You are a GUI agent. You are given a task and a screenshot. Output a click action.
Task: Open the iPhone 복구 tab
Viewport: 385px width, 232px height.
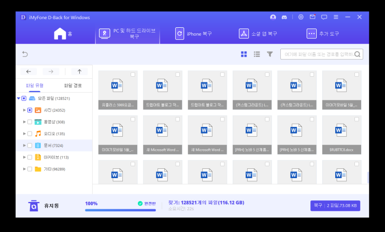pos(193,34)
